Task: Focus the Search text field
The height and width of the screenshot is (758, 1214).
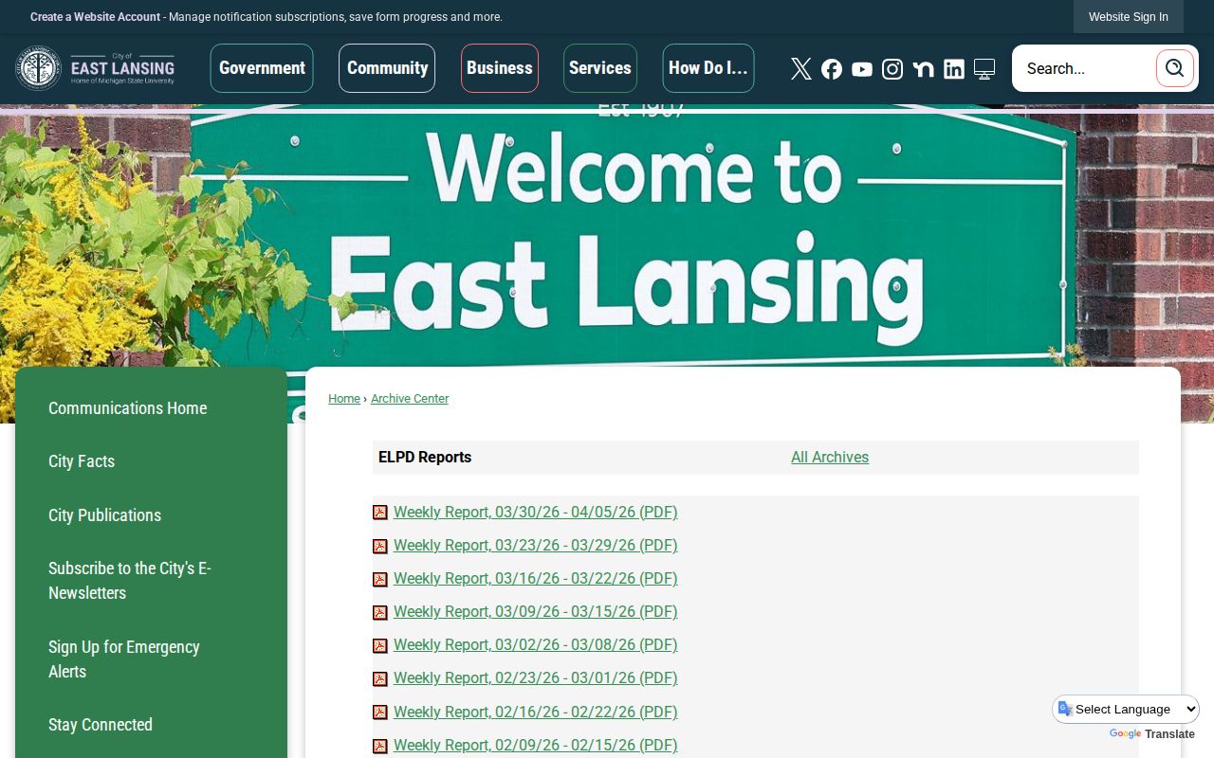Action: 1086,68
